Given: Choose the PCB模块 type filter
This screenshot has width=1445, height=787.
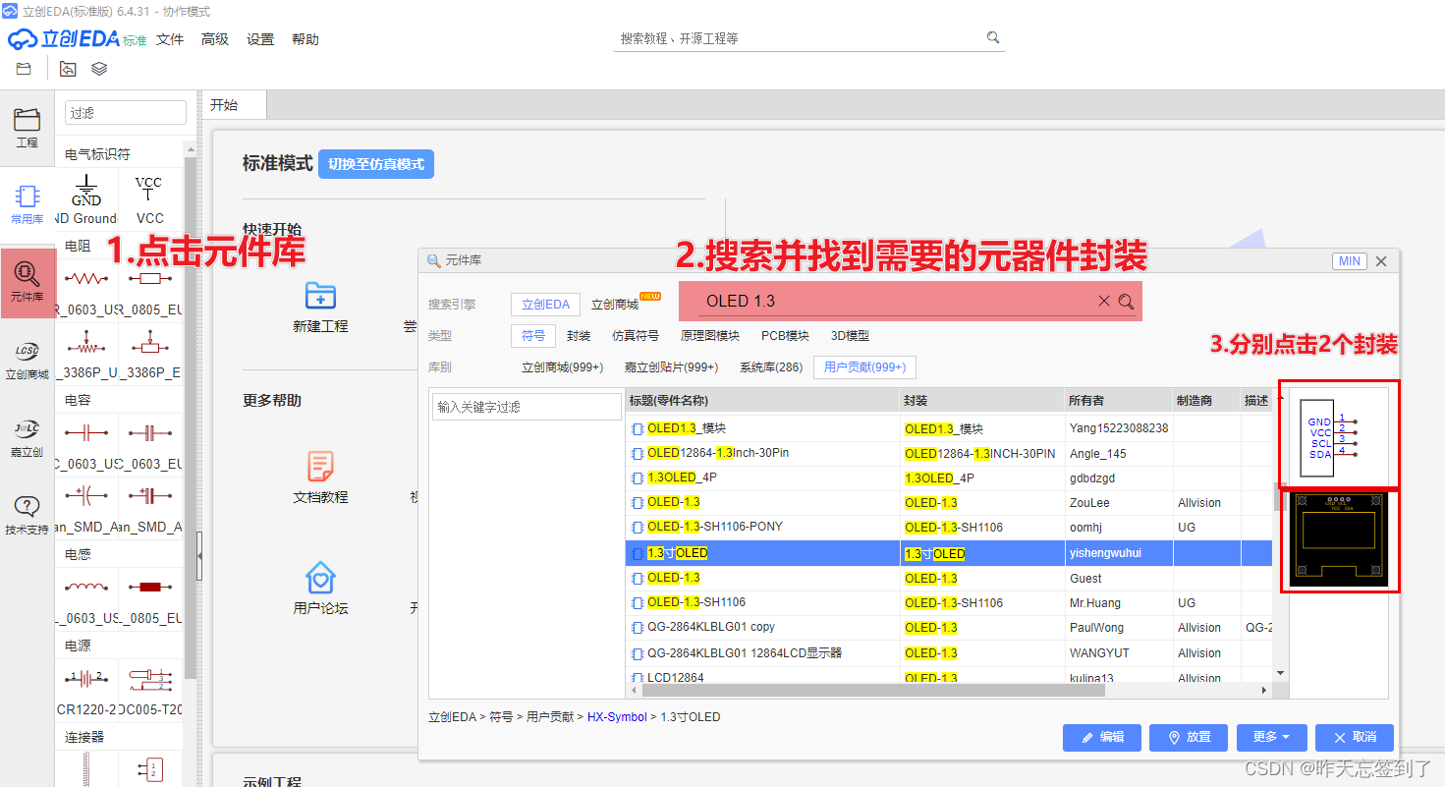Looking at the screenshot, I should click(x=785, y=336).
